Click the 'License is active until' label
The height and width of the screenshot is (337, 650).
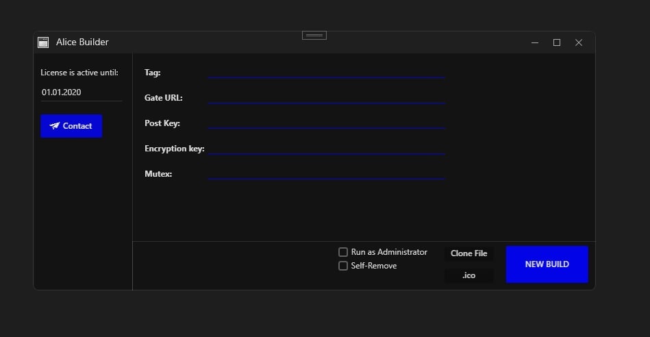click(79, 72)
